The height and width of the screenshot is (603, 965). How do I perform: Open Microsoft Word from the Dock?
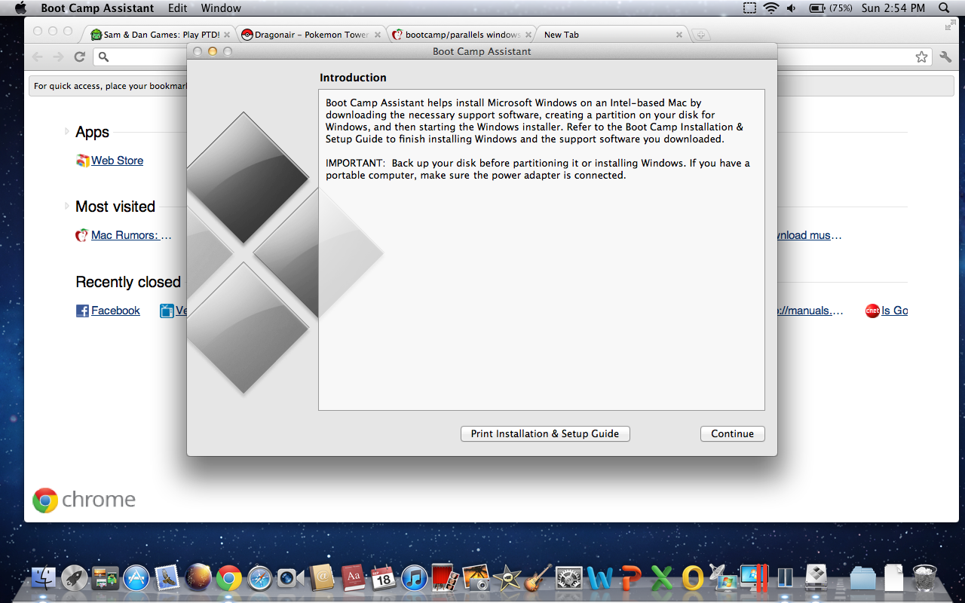click(x=600, y=578)
